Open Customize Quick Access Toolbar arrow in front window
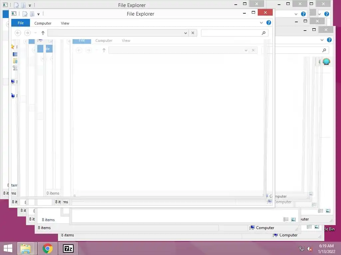The width and height of the screenshot is (341, 255). pos(38,14)
